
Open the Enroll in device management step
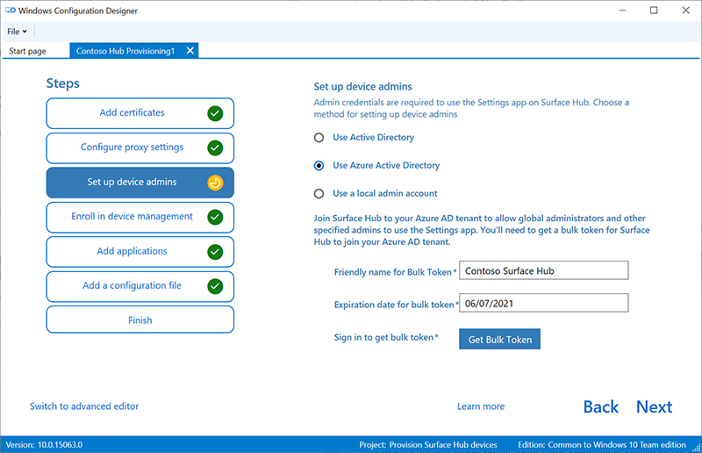140,217
